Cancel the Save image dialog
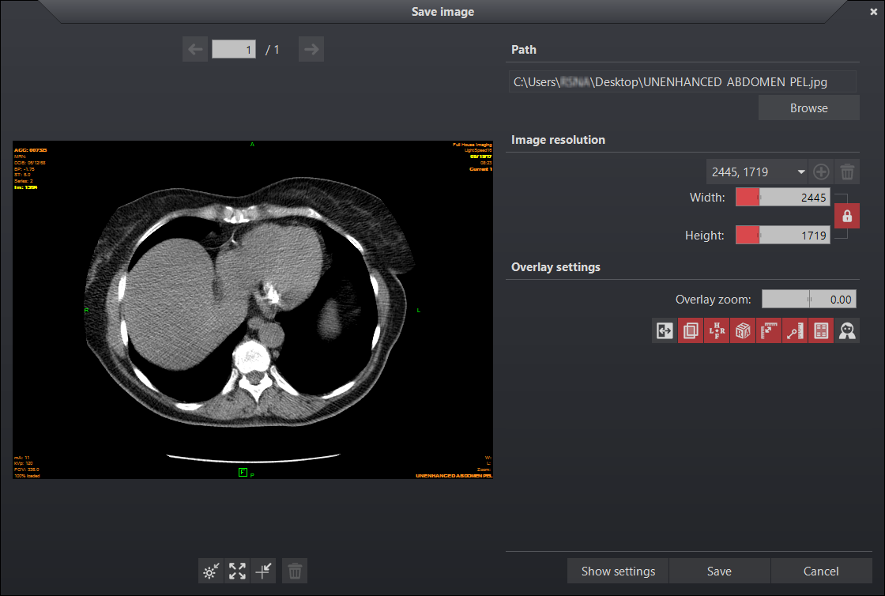 821,571
